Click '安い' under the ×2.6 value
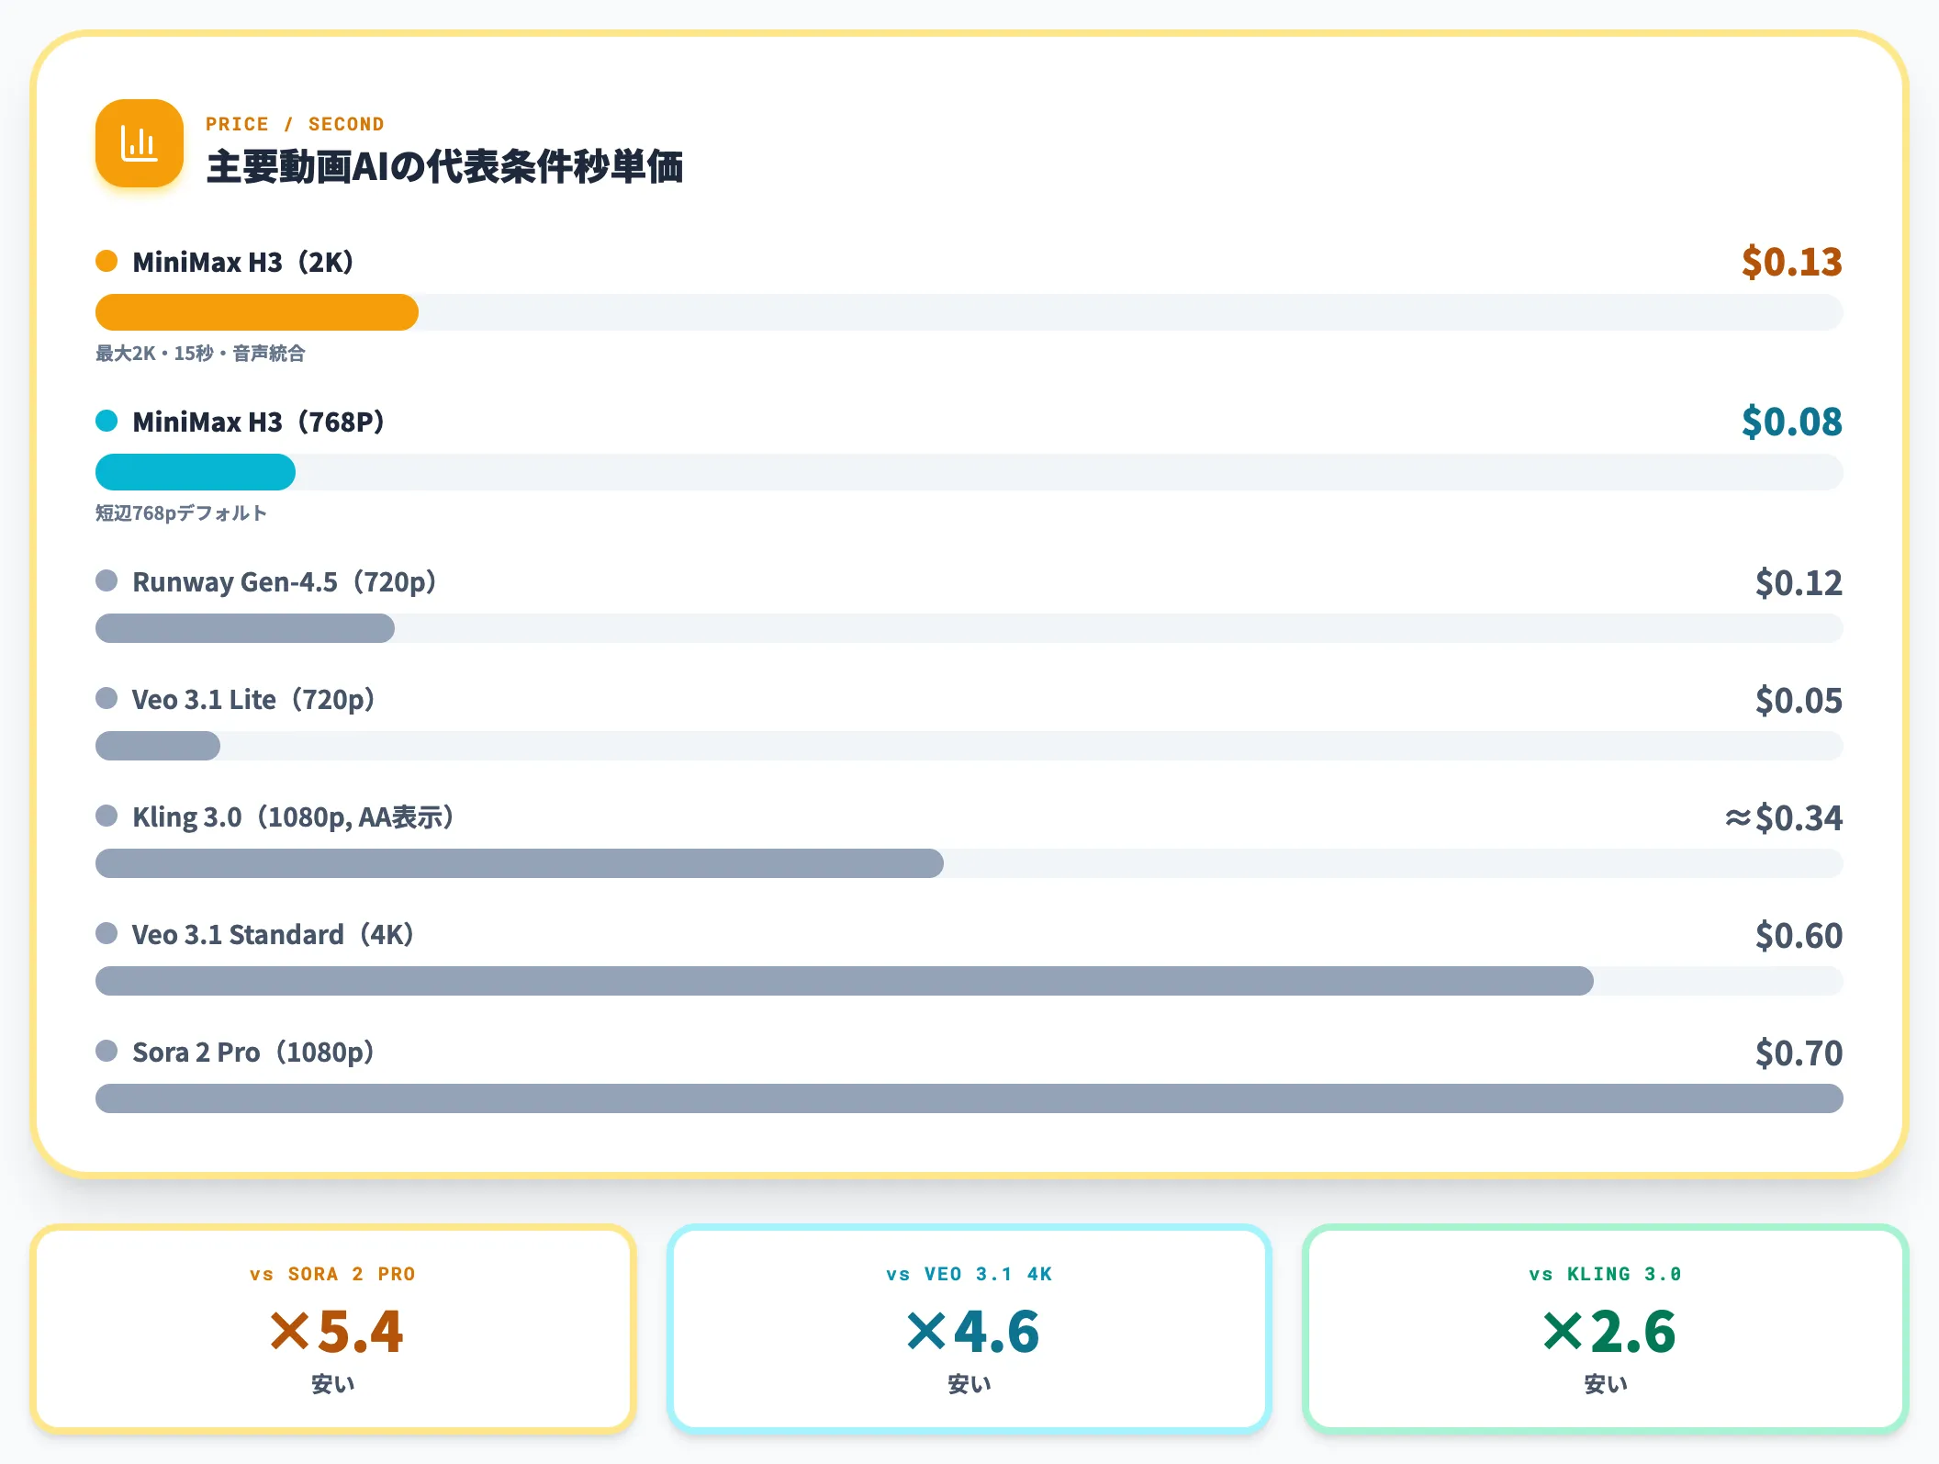Image resolution: width=1939 pixels, height=1464 pixels. pyautogui.click(x=1606, y=1384)
